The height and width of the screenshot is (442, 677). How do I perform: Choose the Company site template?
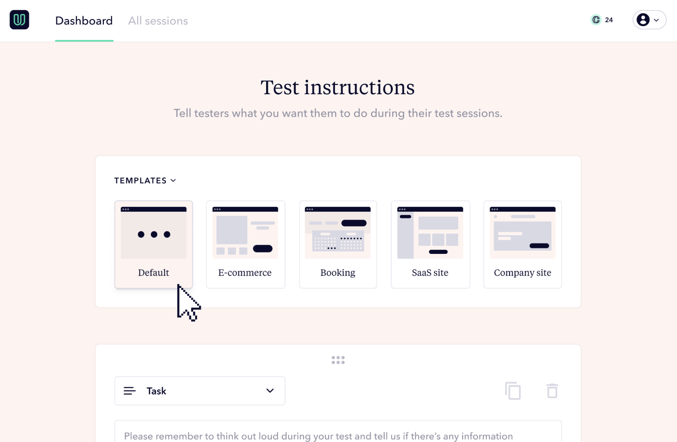[x=522, y=244]
